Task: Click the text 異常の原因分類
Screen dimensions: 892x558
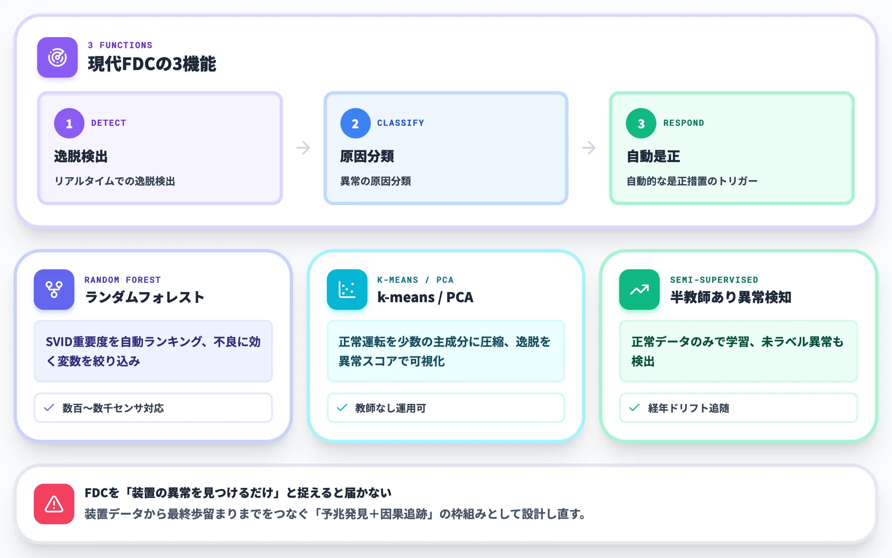Action: 375,181
